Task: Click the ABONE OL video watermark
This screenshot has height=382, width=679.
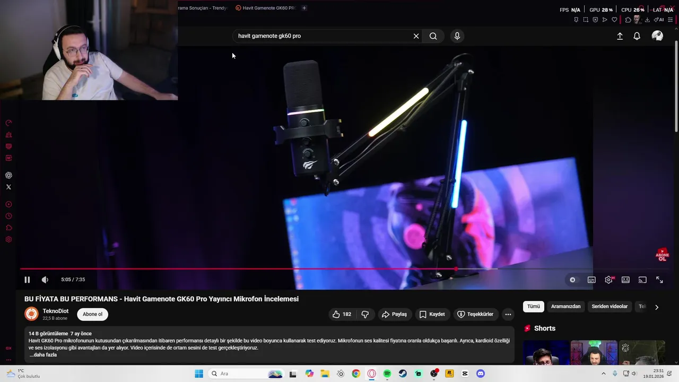Action: pos(662,255)
